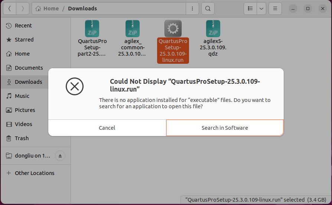
Task: Click the circled X error icon in dialog
Action: point(75,86)
